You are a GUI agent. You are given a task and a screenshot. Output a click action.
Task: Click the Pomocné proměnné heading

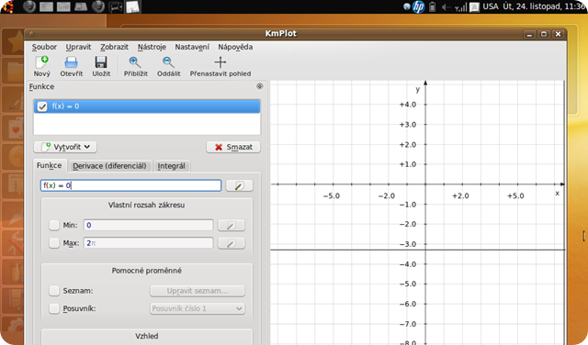point(147,271)
